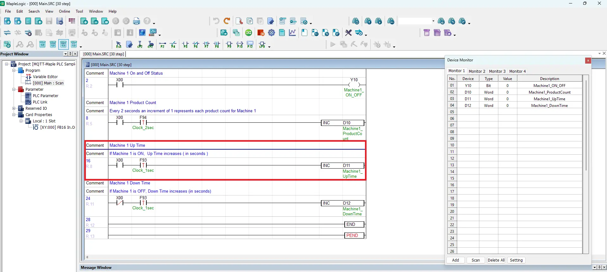
Task: Click the orange Redo arrow icon
Action: [x=227, y=21]
